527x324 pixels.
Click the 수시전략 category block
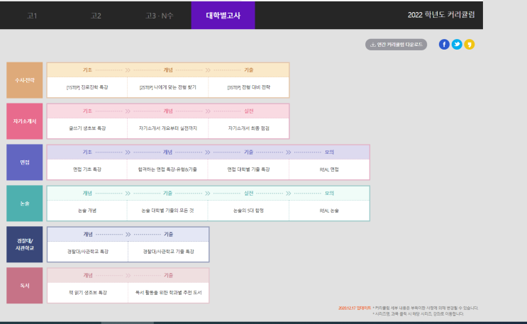(25, 80)
